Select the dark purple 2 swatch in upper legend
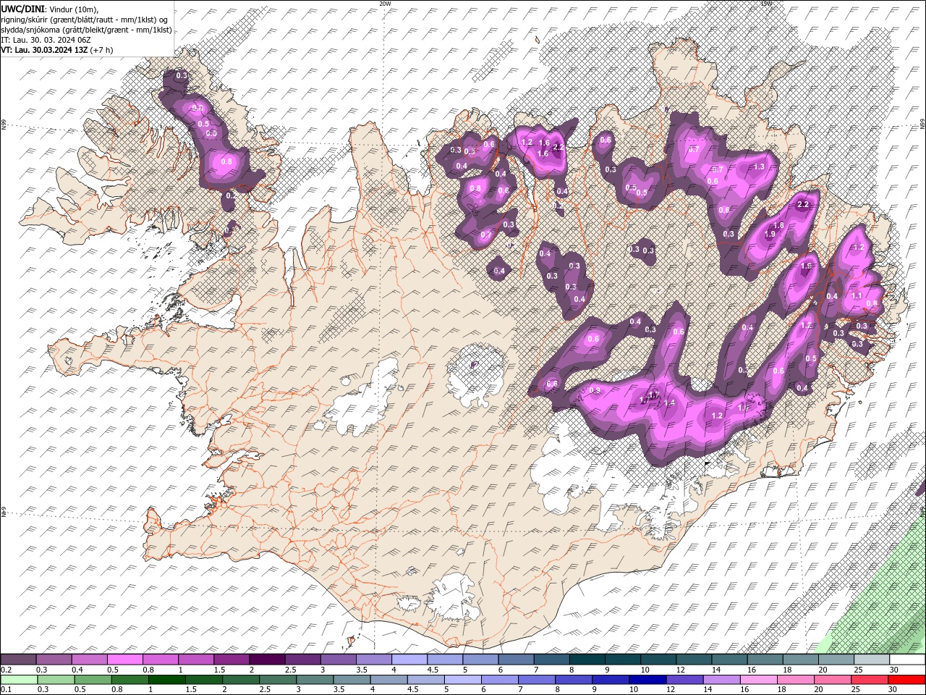This screenshot has width=926, height=695. [267, 660]
